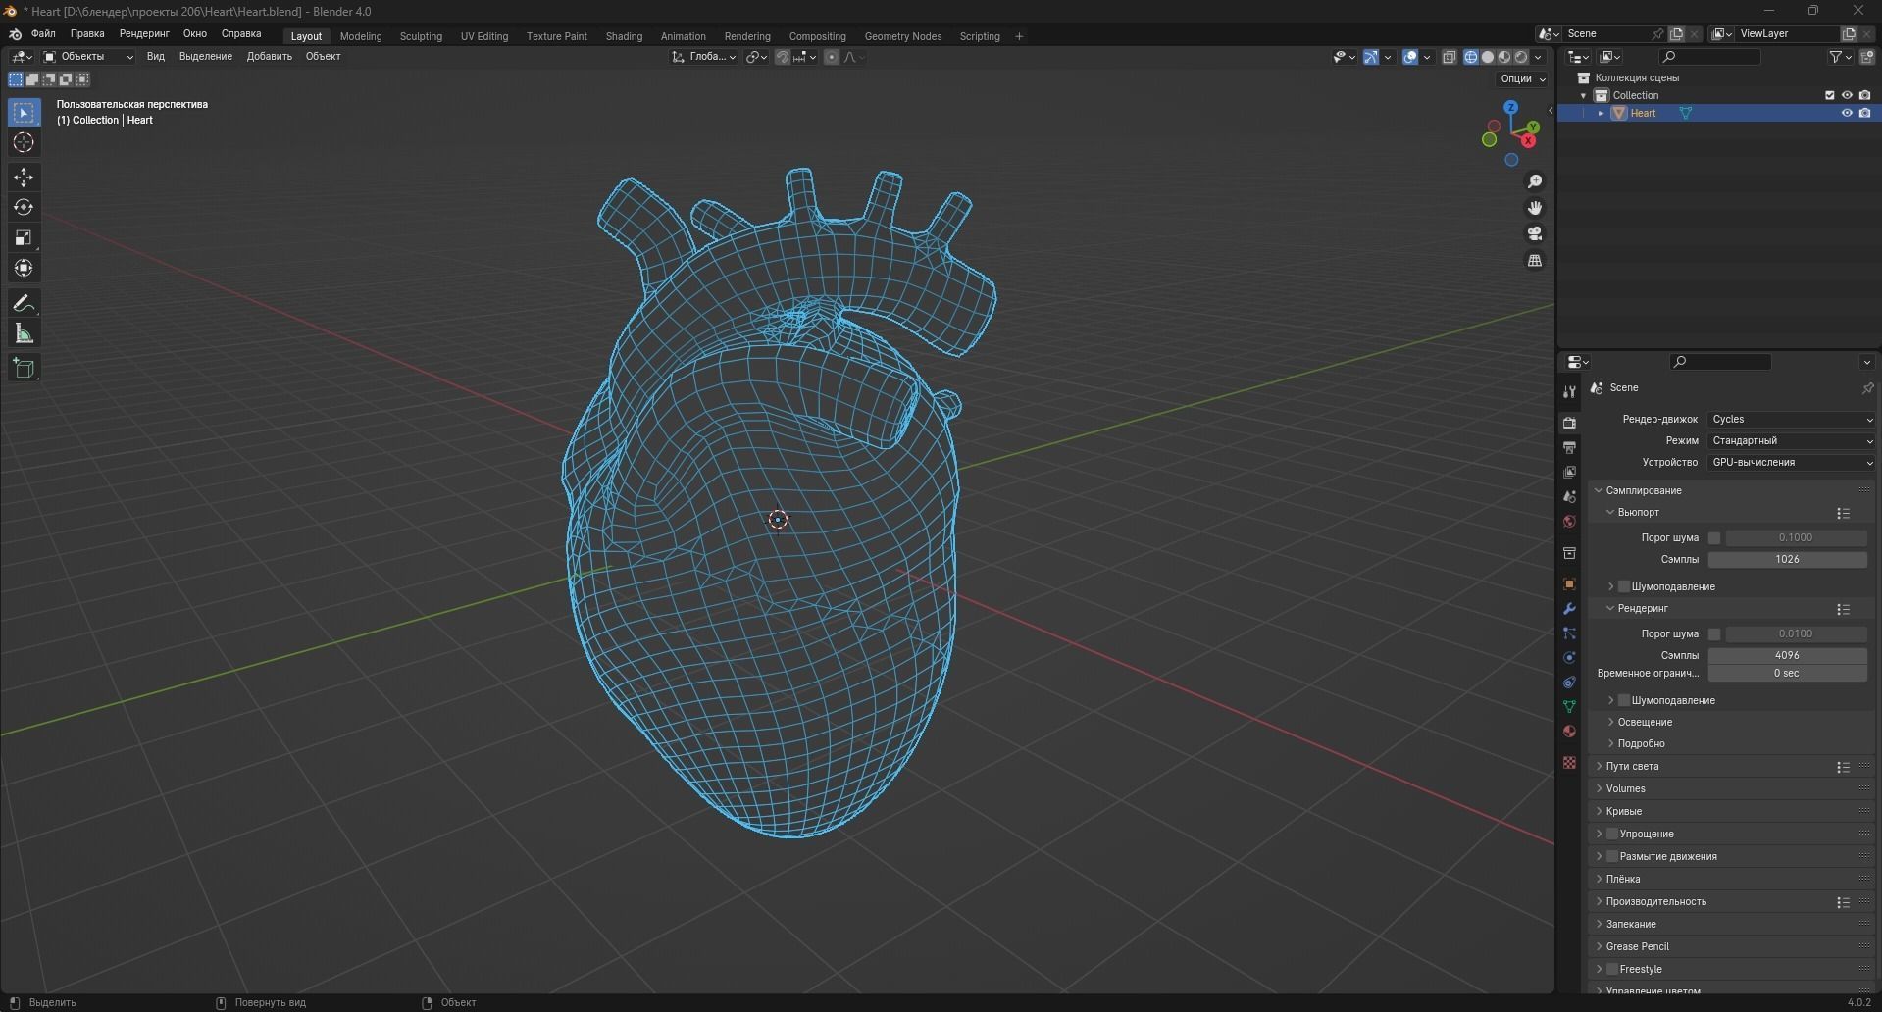Image resolution: width=1882 pixels, height=1012 pixels.
Task: Open the Tool properties tab
Action: (x=1569, y=391)
